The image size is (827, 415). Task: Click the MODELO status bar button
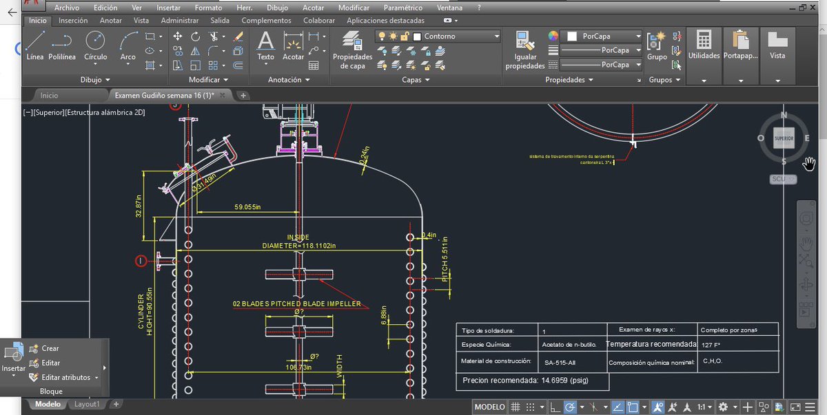[x=490, y=407]
